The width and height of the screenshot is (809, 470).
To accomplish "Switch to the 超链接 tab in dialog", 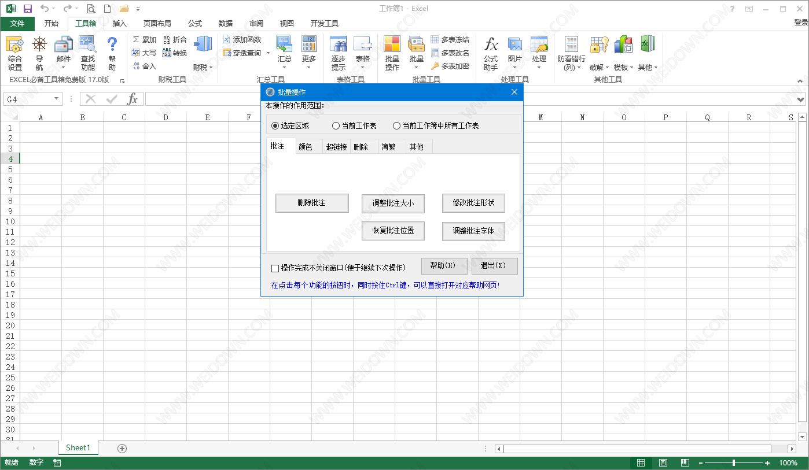I will pyautogui.click(x=336, y=147).
